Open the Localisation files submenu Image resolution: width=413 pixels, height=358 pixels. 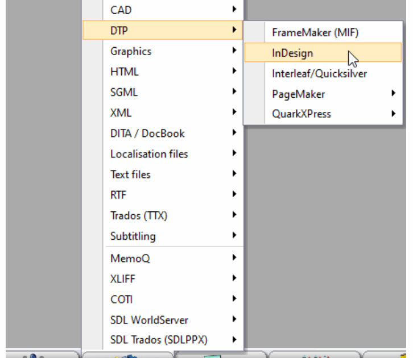[163, 153]
